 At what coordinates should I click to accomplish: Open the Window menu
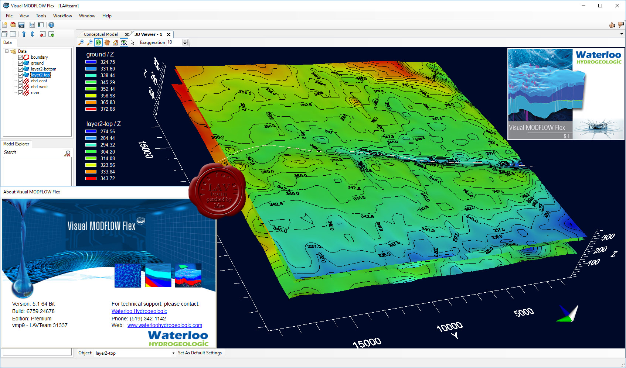[87, 16]
